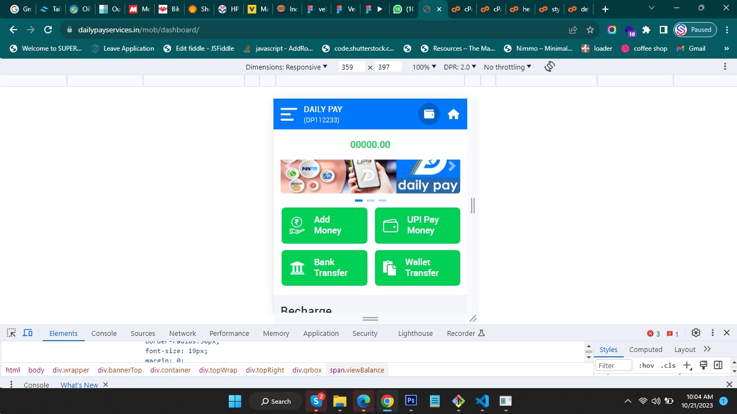Expand the DPR 2.0 dropdown
The width and height of the screenshot is (737, 414).
[x=460, y=67]
